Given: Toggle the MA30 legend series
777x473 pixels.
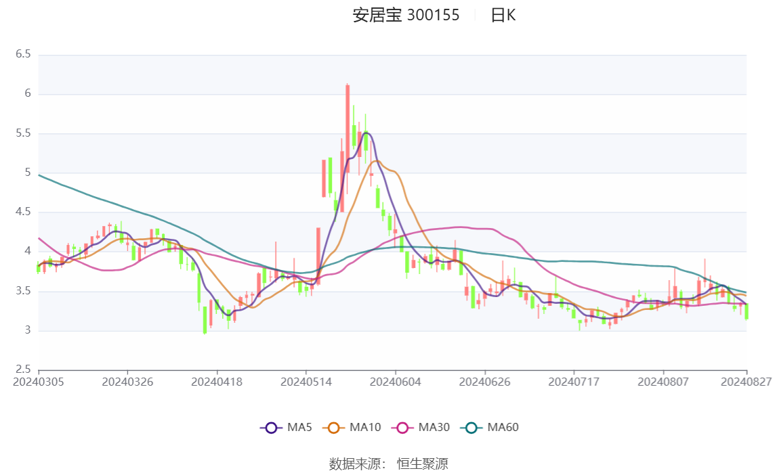Looking at the screenshot, I should (x=421, y=428).
